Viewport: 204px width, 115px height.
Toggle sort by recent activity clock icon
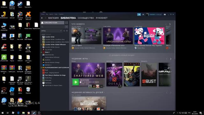click(x=64, y=31)
